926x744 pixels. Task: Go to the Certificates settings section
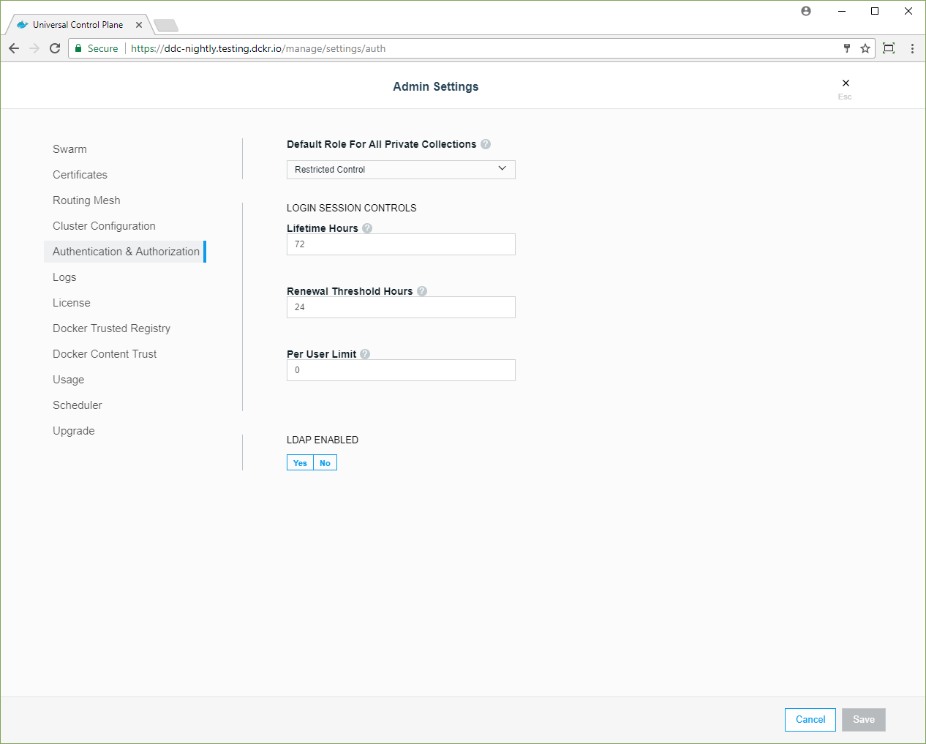click(80, 175)
